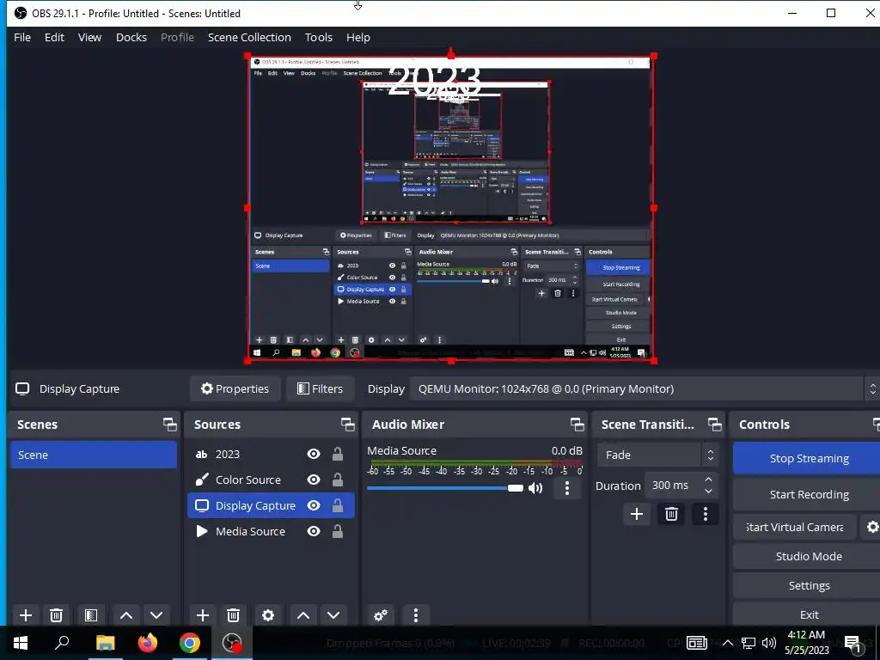The height and width of the screenshot is (660, 880).
Task: Undock the Audio Mixer panel
Action: 577,425
